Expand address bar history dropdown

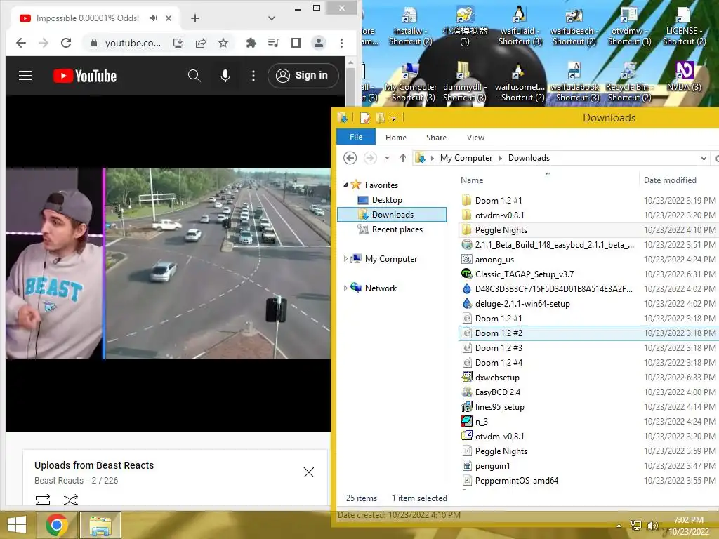point(704,158)
